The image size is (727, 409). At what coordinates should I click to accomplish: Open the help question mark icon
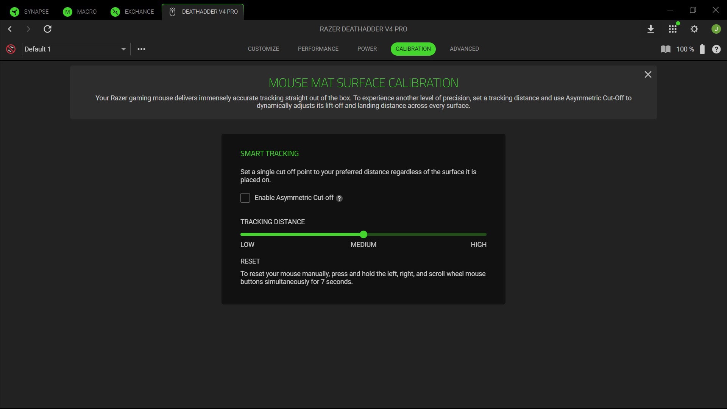click(x=716, y=49)
